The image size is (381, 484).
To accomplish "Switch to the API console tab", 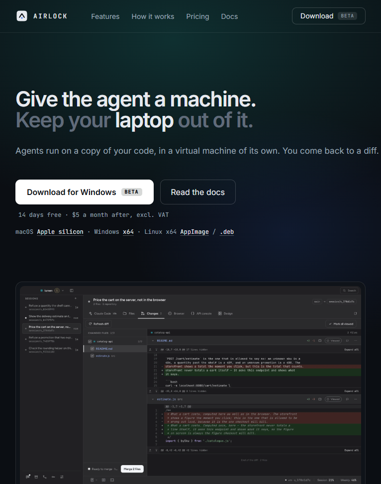I will point(201,313).
